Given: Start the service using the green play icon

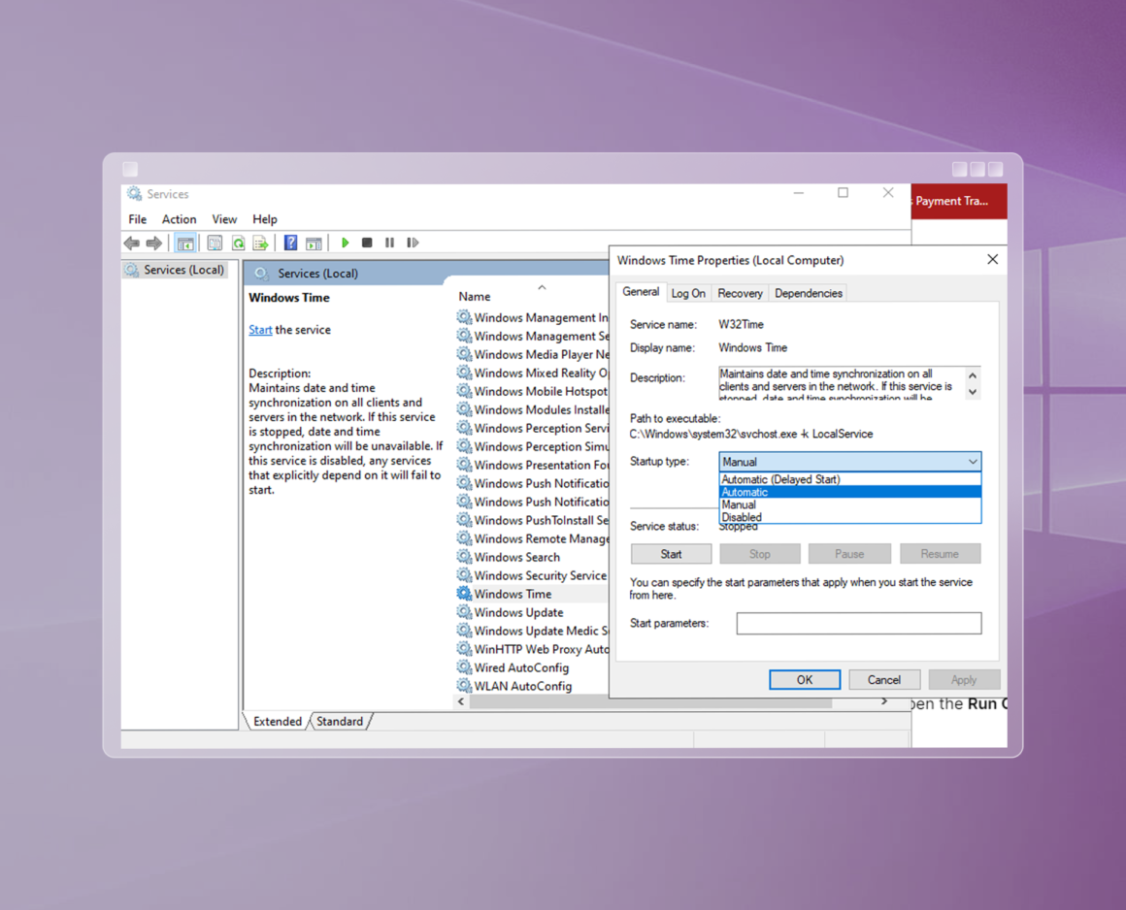Looking at the screenshot, I should [x=346, y=243].
